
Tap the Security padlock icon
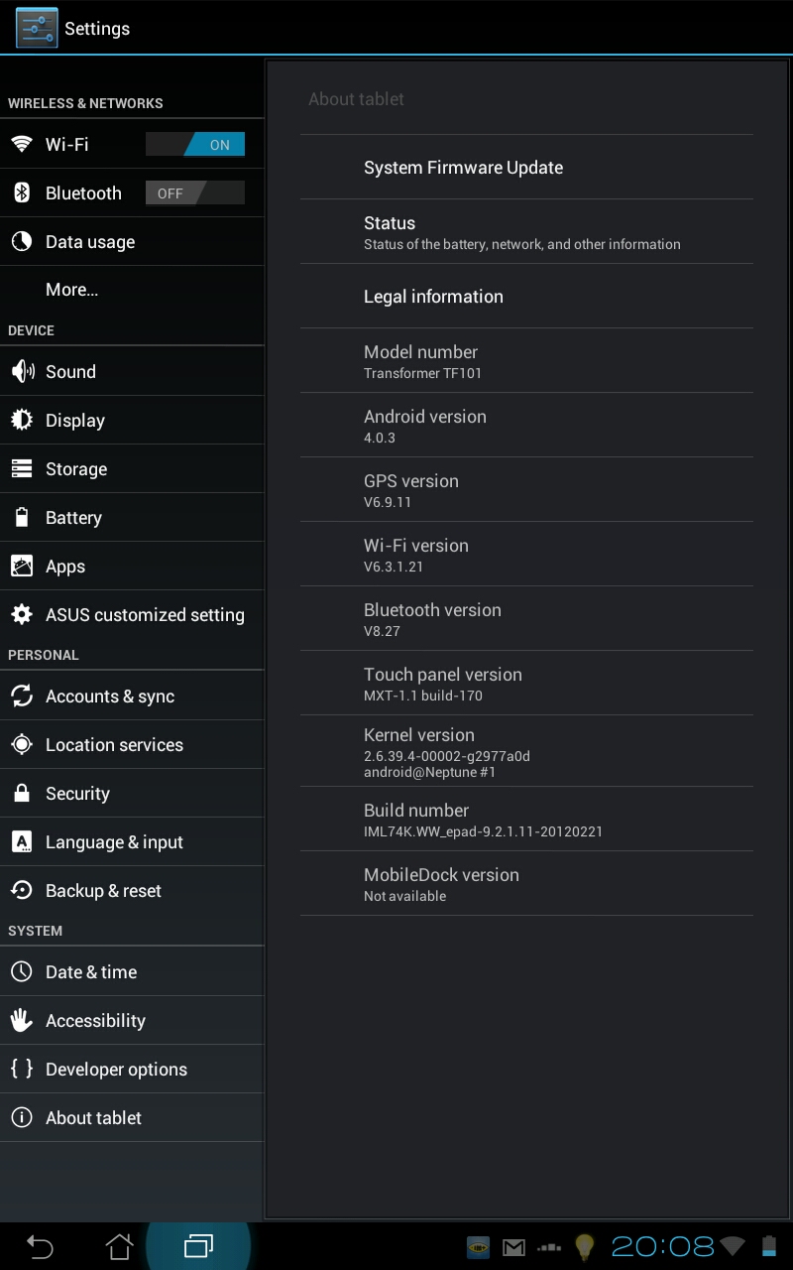pyautogui.click(x=22, y=793)
